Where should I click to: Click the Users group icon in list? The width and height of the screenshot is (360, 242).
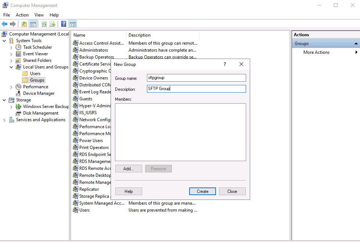pos(76,210)
